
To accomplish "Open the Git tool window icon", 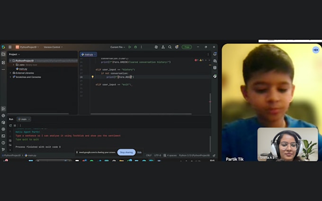I will point(3,149).
